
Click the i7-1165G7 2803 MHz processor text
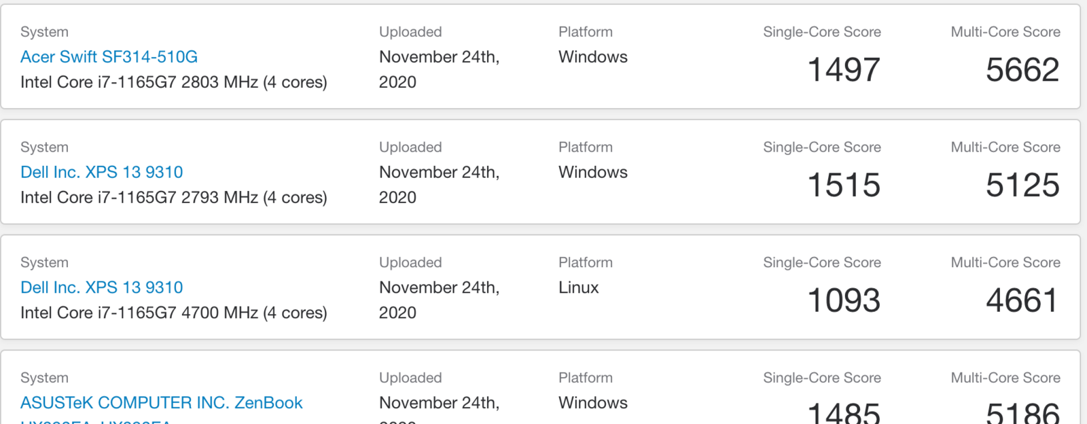tap(174, 82)
